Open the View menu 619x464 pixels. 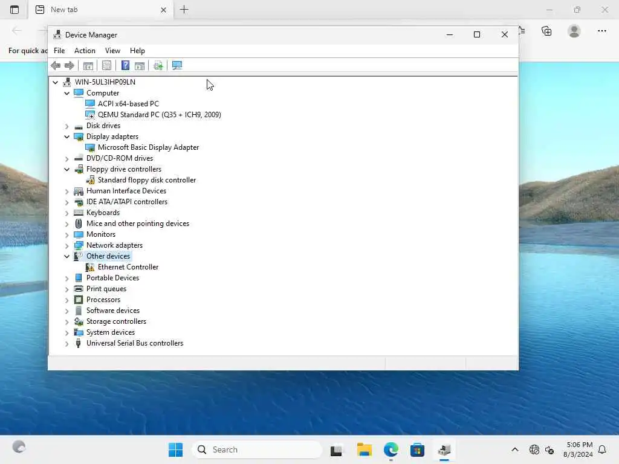tap(112, 51)
